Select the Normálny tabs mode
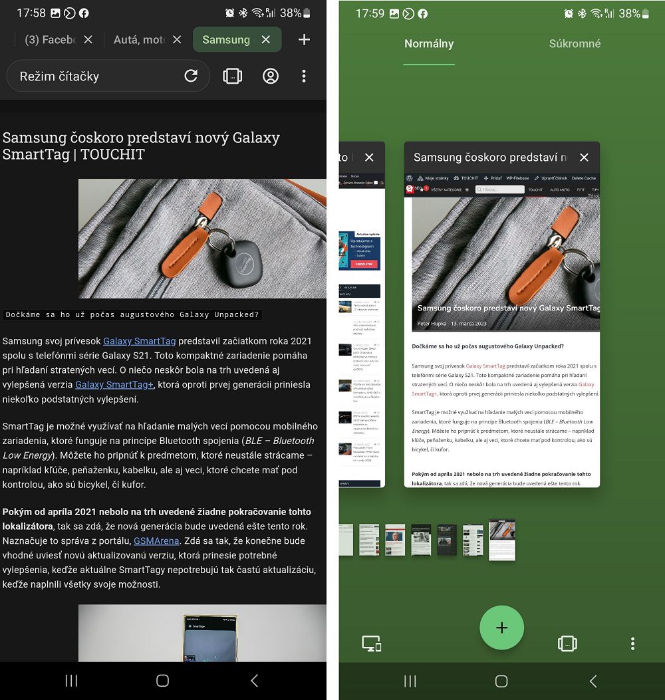Viewport: 665px width, 700px height. point(429,44)
